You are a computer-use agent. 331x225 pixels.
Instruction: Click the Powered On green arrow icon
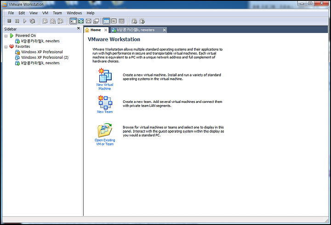[12, 36]
